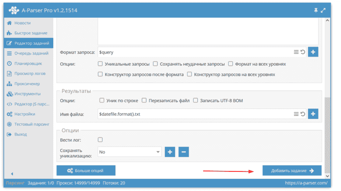Viewport: 341px width, 191px height.
Task: Enable the Уникальные запросы checkbox
Action: (100, 64)
